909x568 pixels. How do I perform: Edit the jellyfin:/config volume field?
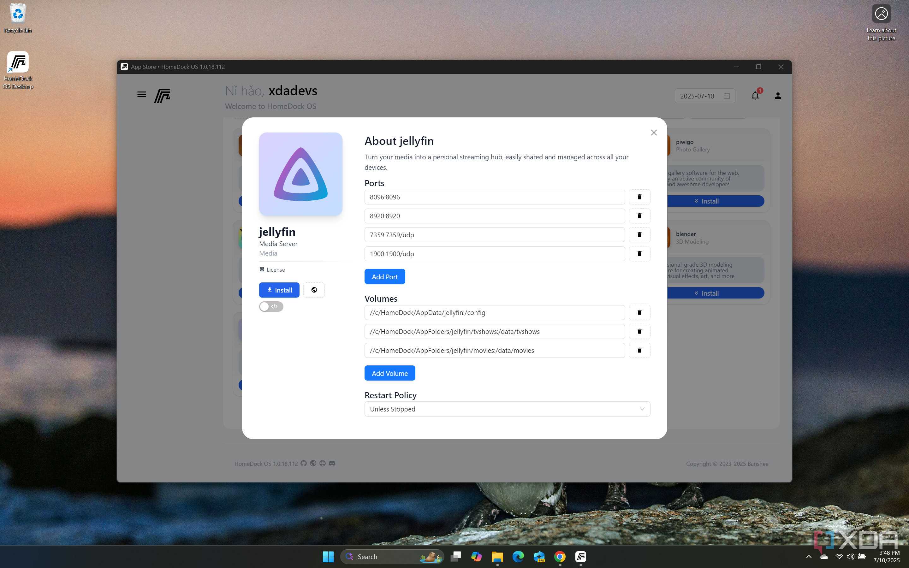point(494,312)
